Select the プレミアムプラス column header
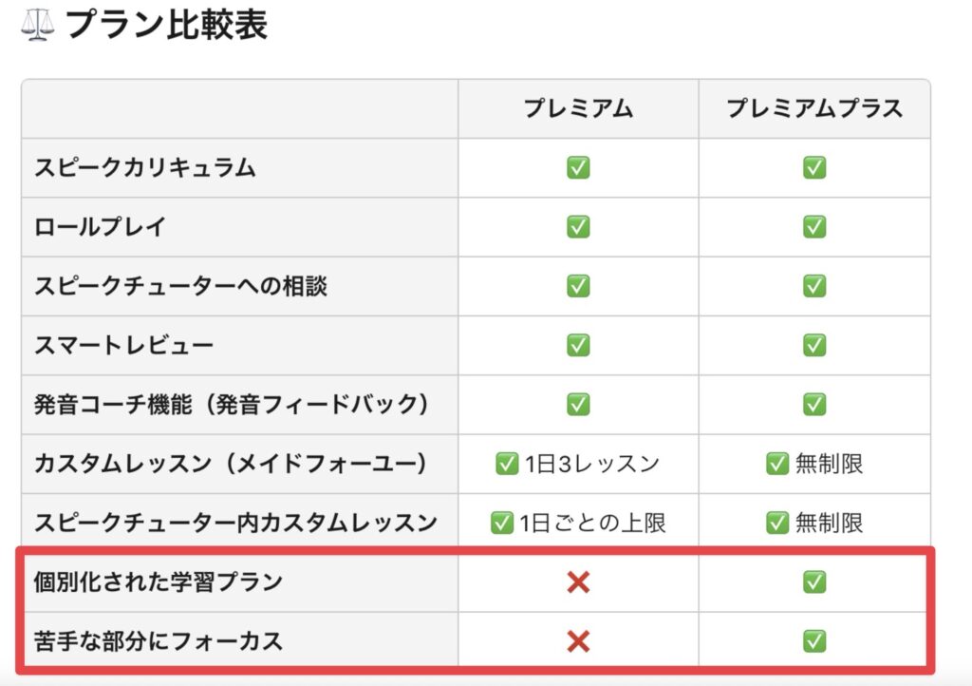972x686 pixels. pos(814,108)
